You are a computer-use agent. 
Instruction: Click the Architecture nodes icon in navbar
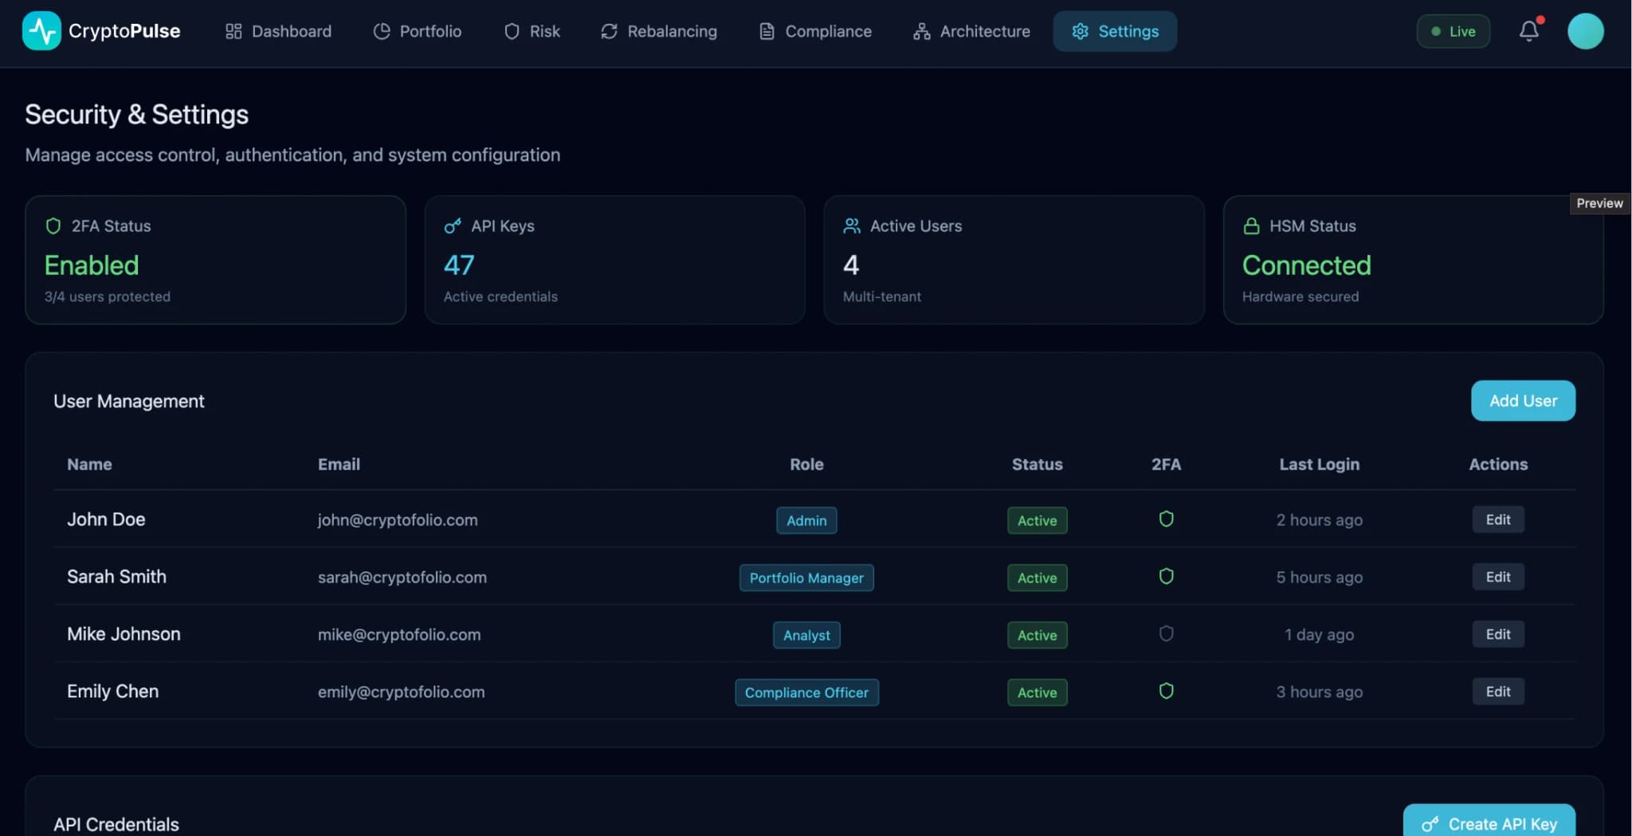tap(922, 31)
